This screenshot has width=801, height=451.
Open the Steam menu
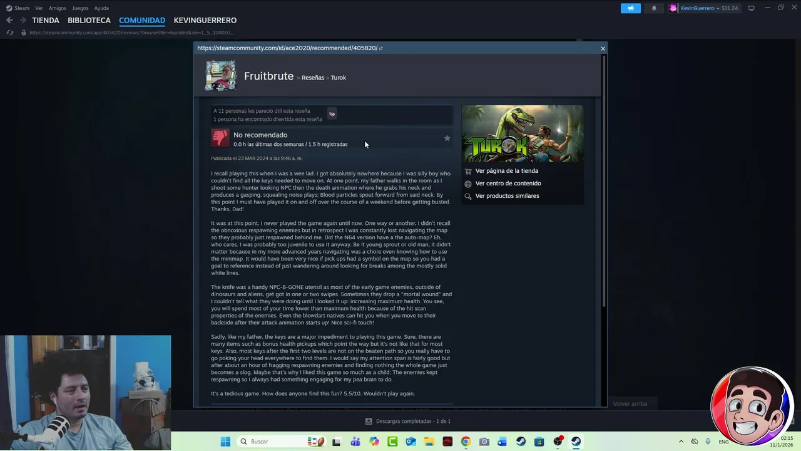tap(18, 8)
